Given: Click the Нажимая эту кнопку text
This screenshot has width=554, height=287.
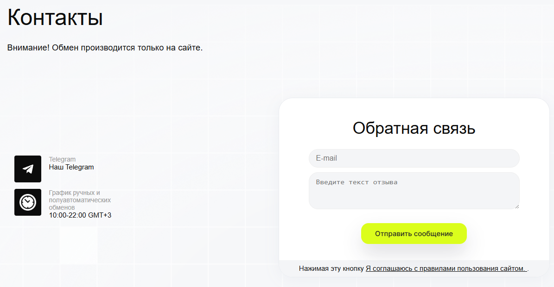Looking at the screenshot, I should (331, 268).
